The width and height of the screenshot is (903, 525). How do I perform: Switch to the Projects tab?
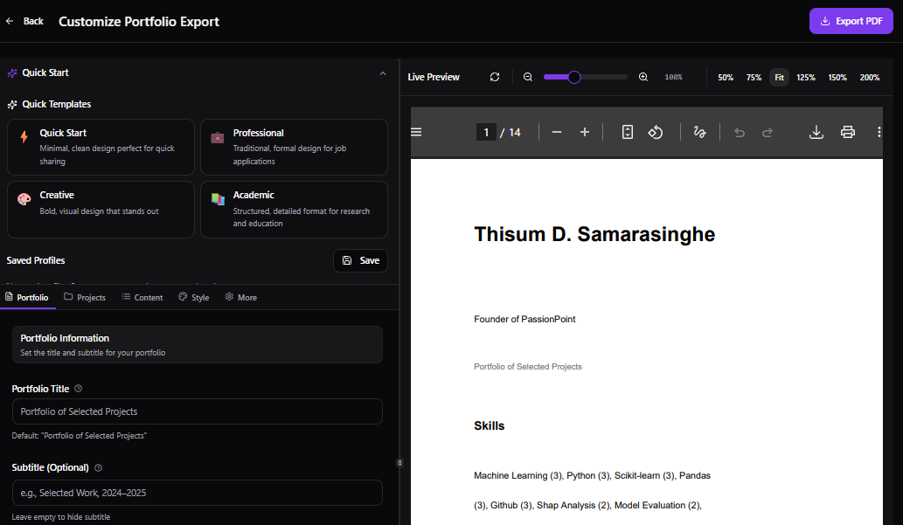coord(85,297)
